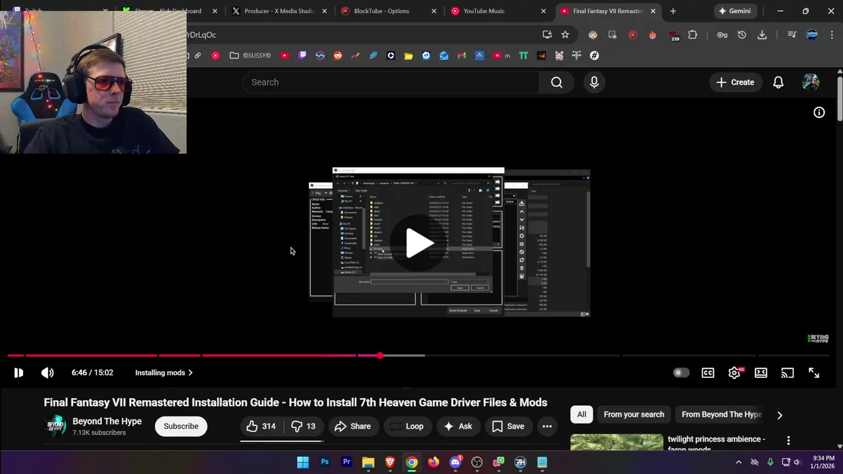
Task: Mute the video volume speaker icon
Action: coord(47,373)
